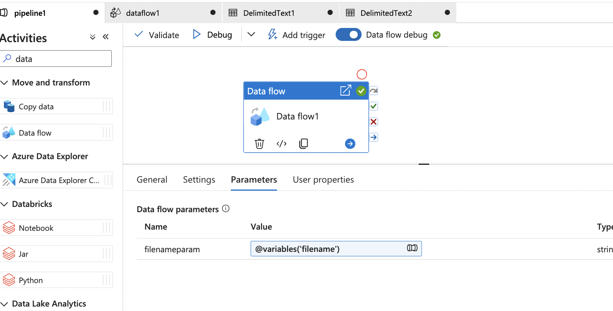Click the Data flow1 activity name
This screenshot has width=613, height=311.
click(x=298, y=117)
